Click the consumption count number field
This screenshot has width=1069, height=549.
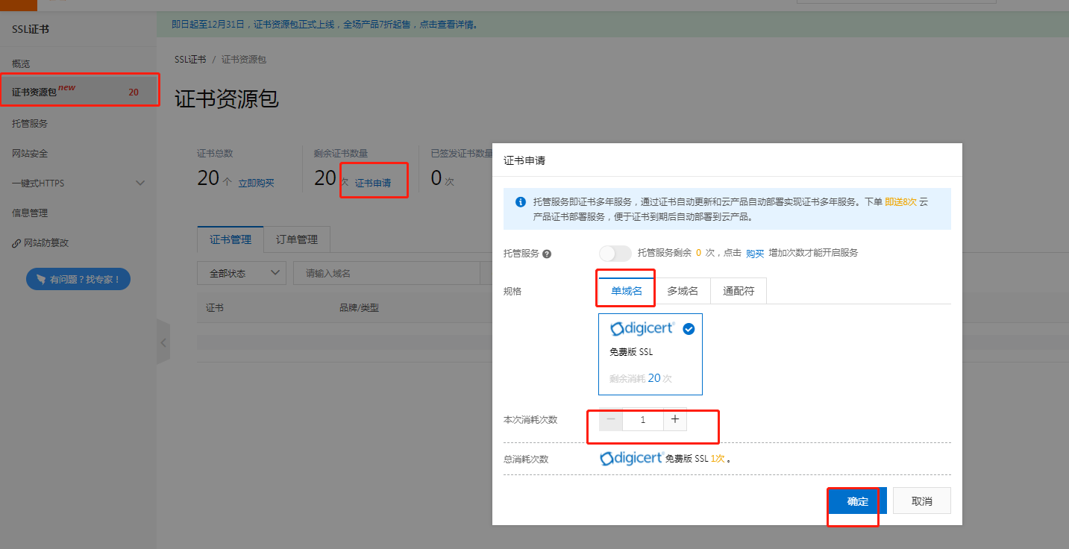click(643, 420)
